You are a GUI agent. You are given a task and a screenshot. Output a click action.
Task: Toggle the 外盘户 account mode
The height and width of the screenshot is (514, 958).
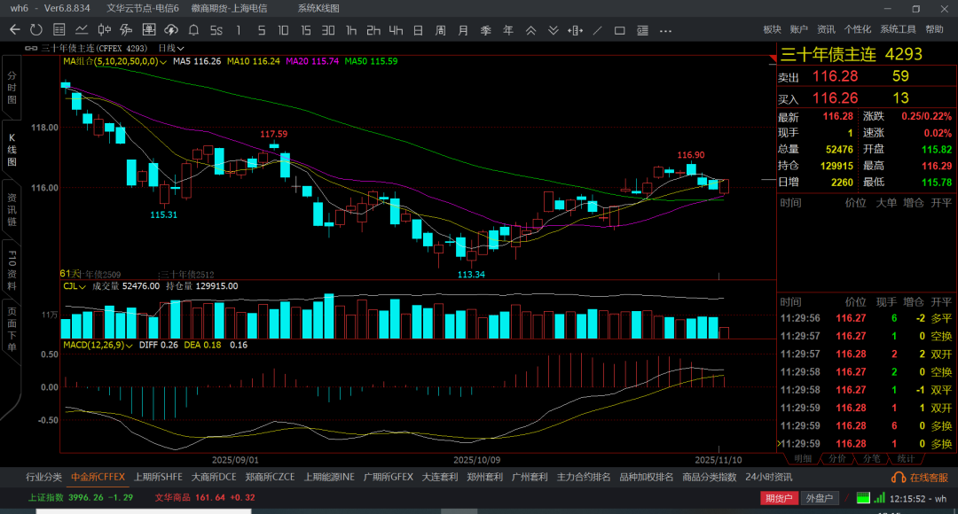click(819, 498)
